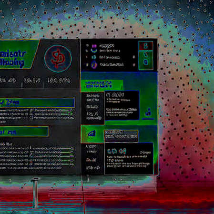Click the purple-orange round icon fourth row

[x=94, y=65]
